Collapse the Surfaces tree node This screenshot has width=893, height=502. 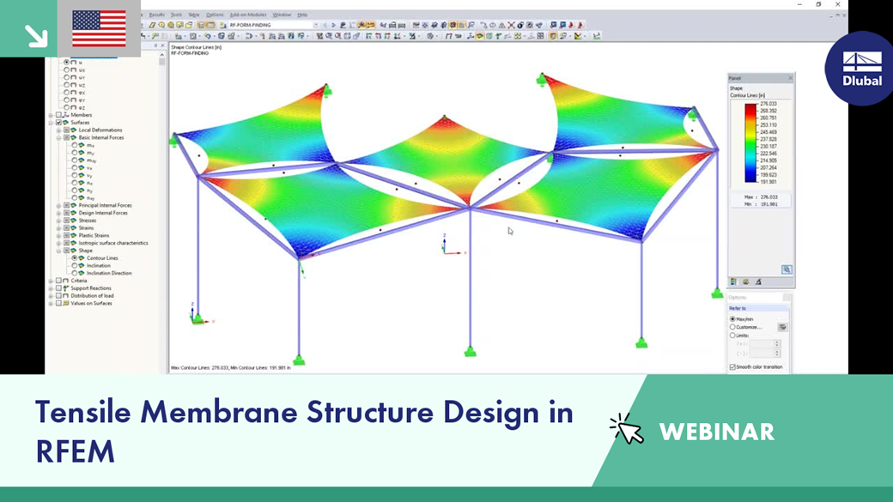click(x=51, y=123)
